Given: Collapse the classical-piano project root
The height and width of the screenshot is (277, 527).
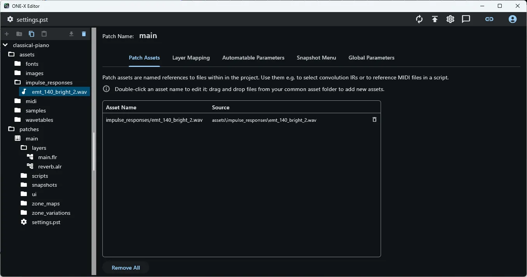Looking at the screenshot, I should coord(5,45).
